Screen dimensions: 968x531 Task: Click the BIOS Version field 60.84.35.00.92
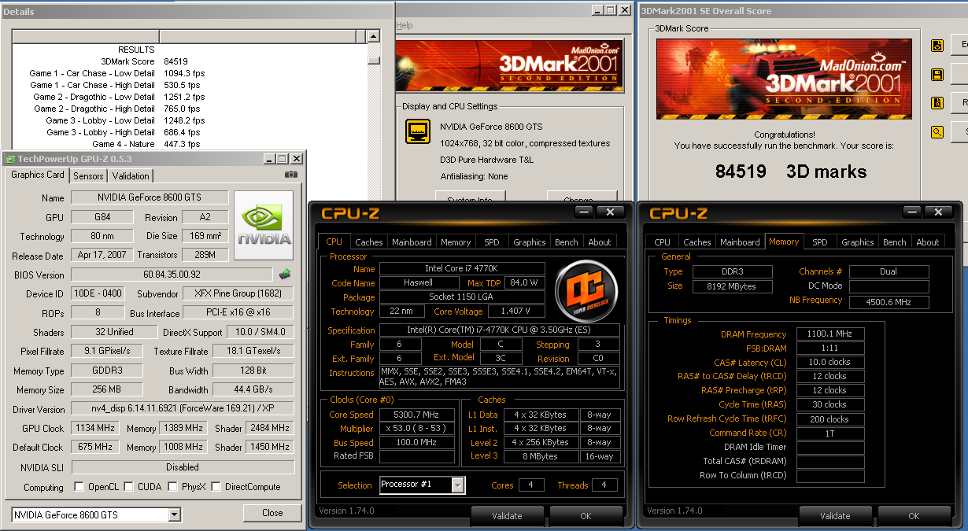tap(172, 275)
